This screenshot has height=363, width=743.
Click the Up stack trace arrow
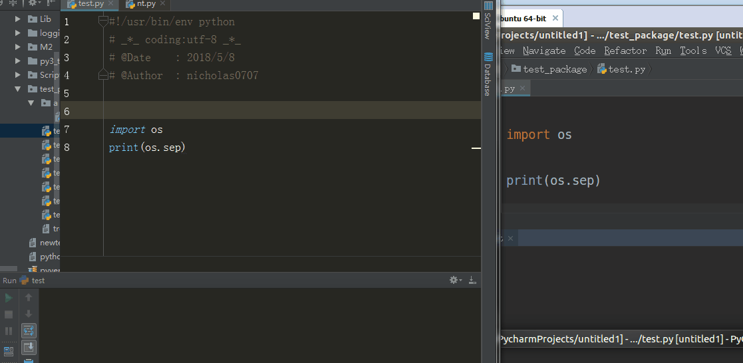29,298
